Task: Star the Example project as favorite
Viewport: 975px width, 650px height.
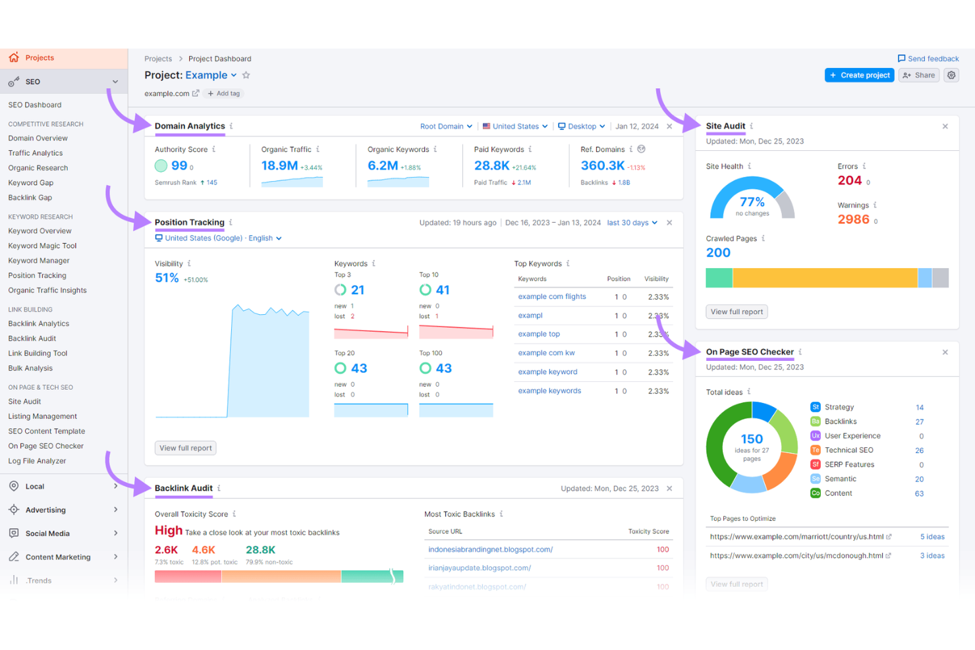Action: point(246,75)
